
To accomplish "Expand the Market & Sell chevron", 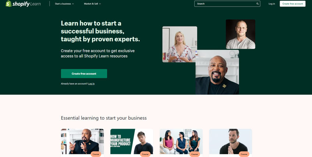I will coord(100,4).
